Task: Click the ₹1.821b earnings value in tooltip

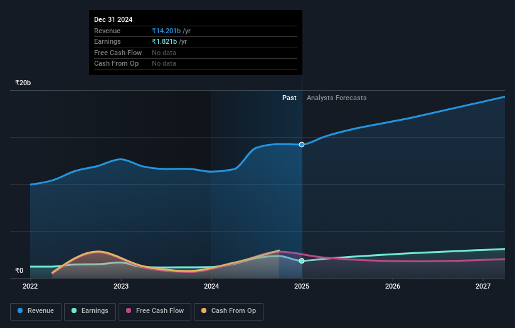Action: tap(164, 41)
